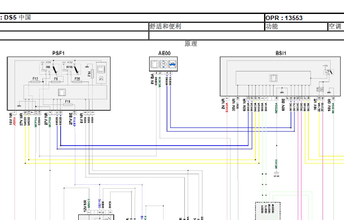This screenshot has width=344, height=220.
Task: Click the R6 relay symbol in PSF1
Action: tap(50, 69)
